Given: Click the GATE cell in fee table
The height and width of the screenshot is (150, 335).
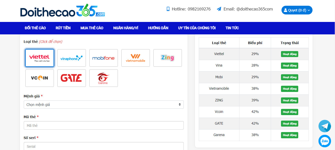Looking at the screenshot, I should 219,123.
